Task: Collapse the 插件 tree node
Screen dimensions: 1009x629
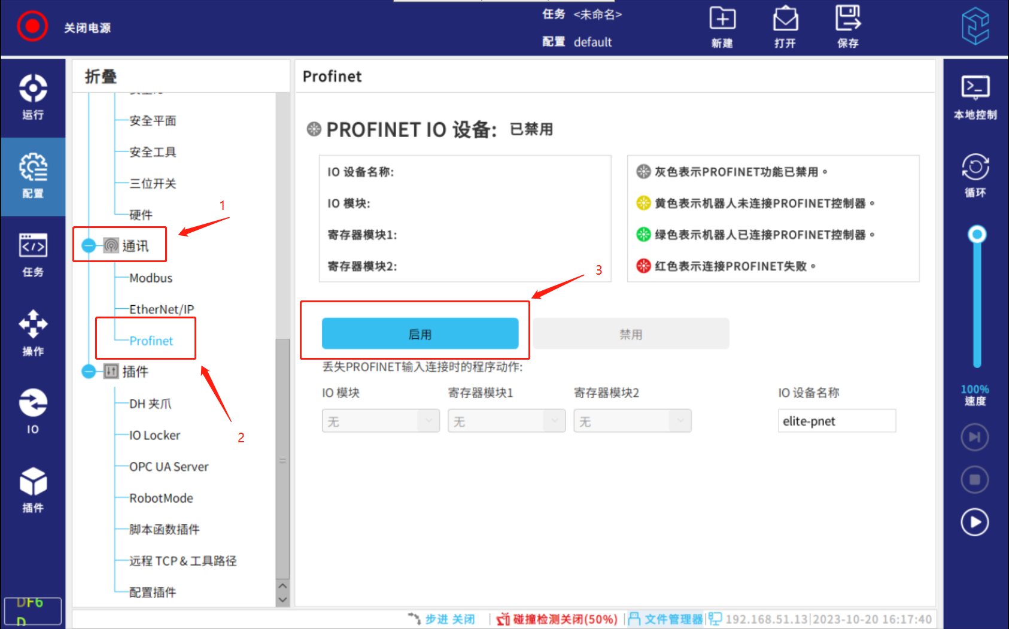Action: (89, 372)
